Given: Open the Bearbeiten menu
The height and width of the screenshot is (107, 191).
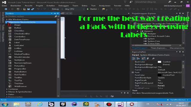Looking at the screenshot, I should [x=16, y=6].
